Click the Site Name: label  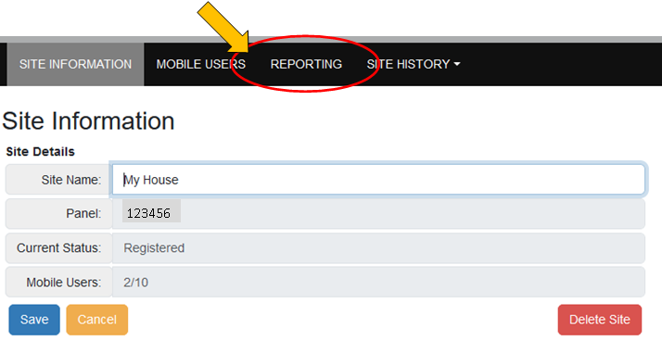click(70, 180)
